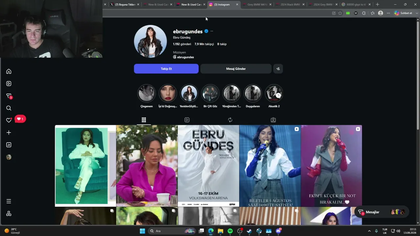Show more highlights with the next arrow
The width and height of the screenshot is (420, 236).
[278, 95]
